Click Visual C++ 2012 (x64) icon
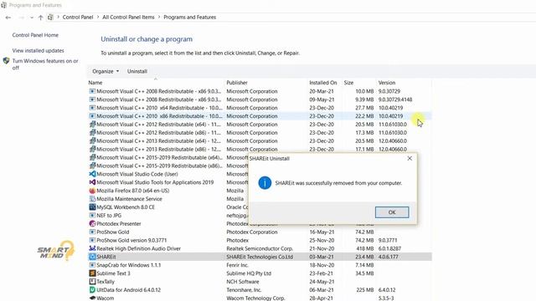 coord(92,125)
